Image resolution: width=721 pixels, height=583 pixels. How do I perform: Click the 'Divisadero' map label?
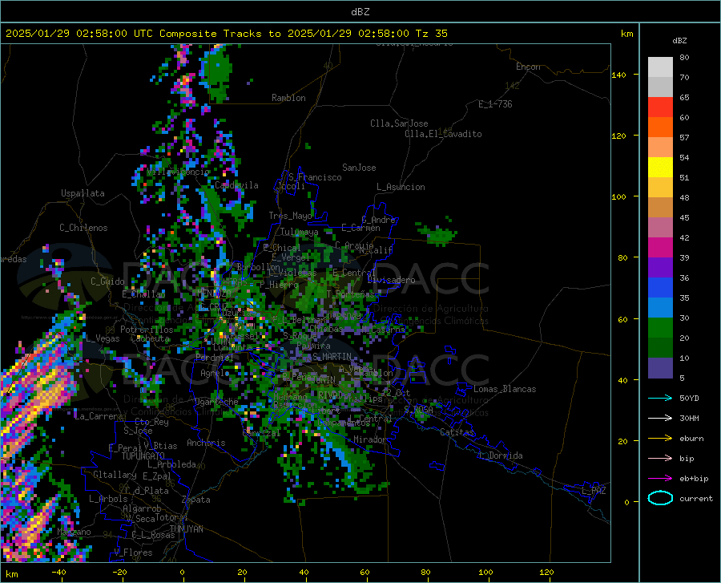[391, 280]
